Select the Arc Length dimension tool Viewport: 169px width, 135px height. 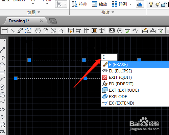click(20, 30)
